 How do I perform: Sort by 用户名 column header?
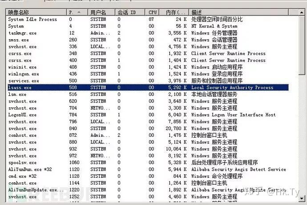pyautogui.click(x=101, y=12)
